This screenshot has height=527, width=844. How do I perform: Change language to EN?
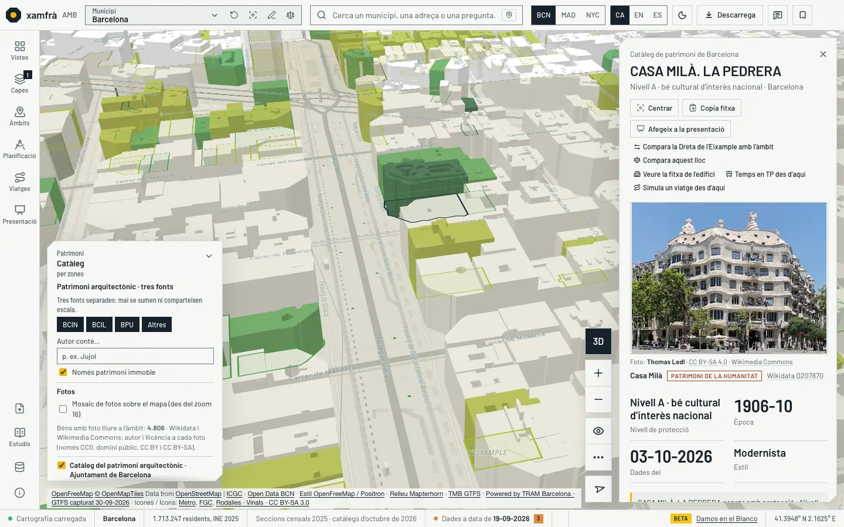point(639,15)
